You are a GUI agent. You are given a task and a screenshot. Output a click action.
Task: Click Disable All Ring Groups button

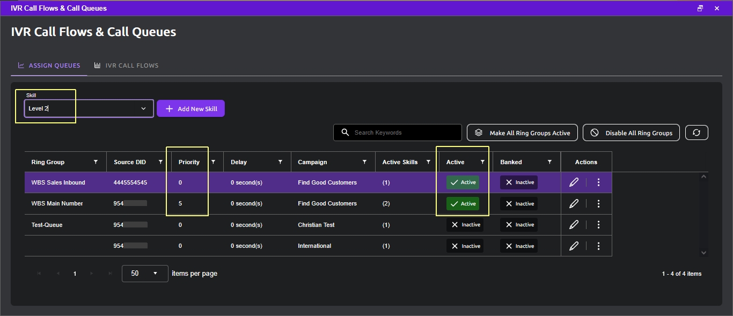pos(631,133)
